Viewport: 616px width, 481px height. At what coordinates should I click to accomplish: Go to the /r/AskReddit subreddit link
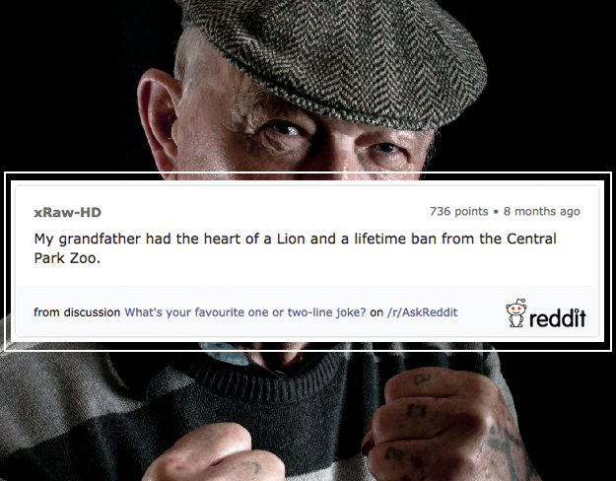422,312
